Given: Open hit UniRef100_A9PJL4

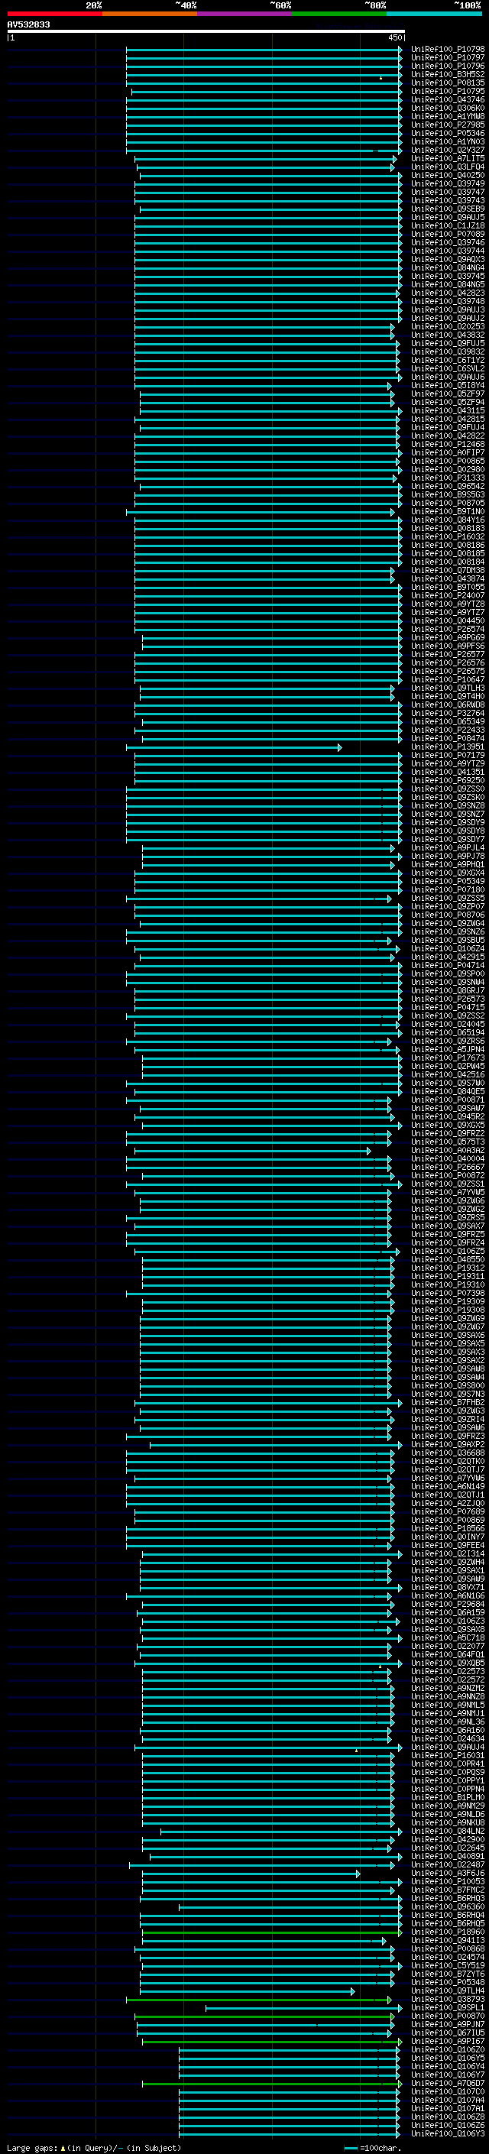Looking at the screenshot, I should pos(448,848).
